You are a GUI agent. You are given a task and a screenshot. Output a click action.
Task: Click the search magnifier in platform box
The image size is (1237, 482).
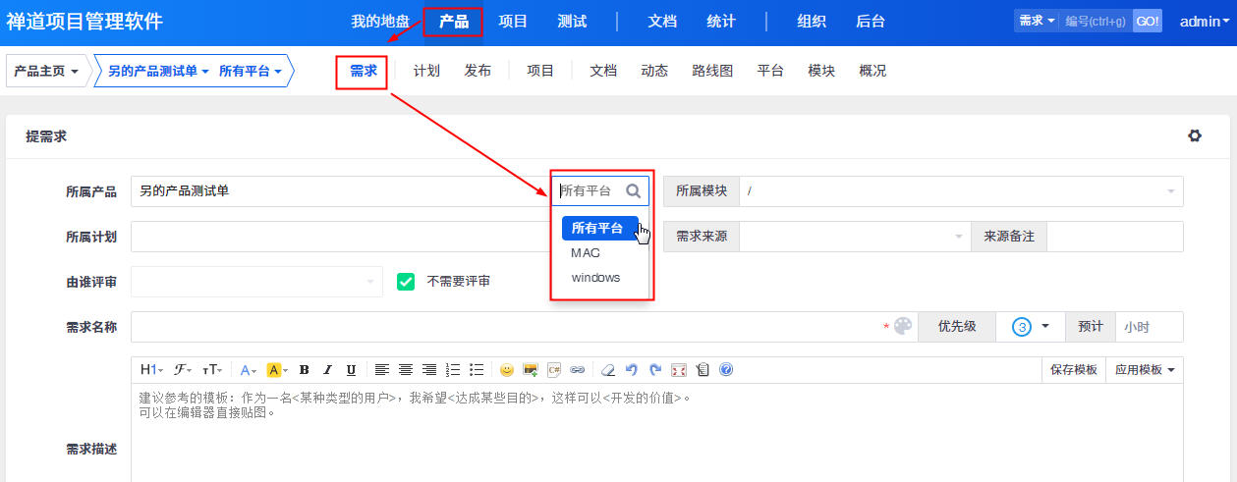634,191
